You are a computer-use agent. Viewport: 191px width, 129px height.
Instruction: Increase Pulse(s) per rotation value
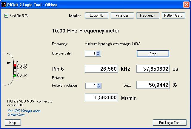[99, 85]
